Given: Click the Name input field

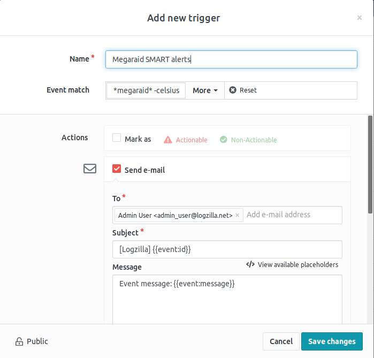Looking at the screenshot, I should click(x=231, y=59).
